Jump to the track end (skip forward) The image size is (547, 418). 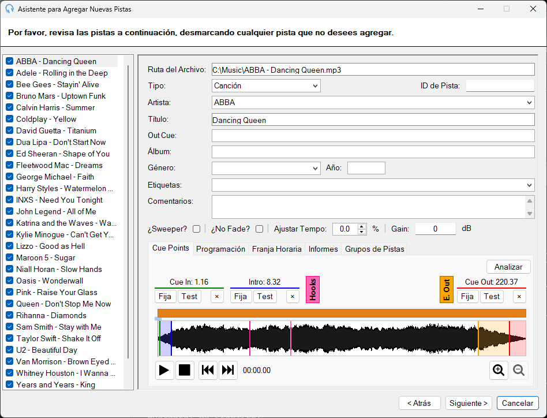(x=228, y=370)
